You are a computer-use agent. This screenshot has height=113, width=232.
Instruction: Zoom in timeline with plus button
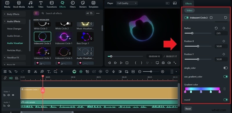pyautogui.click(x=162, y=72)
